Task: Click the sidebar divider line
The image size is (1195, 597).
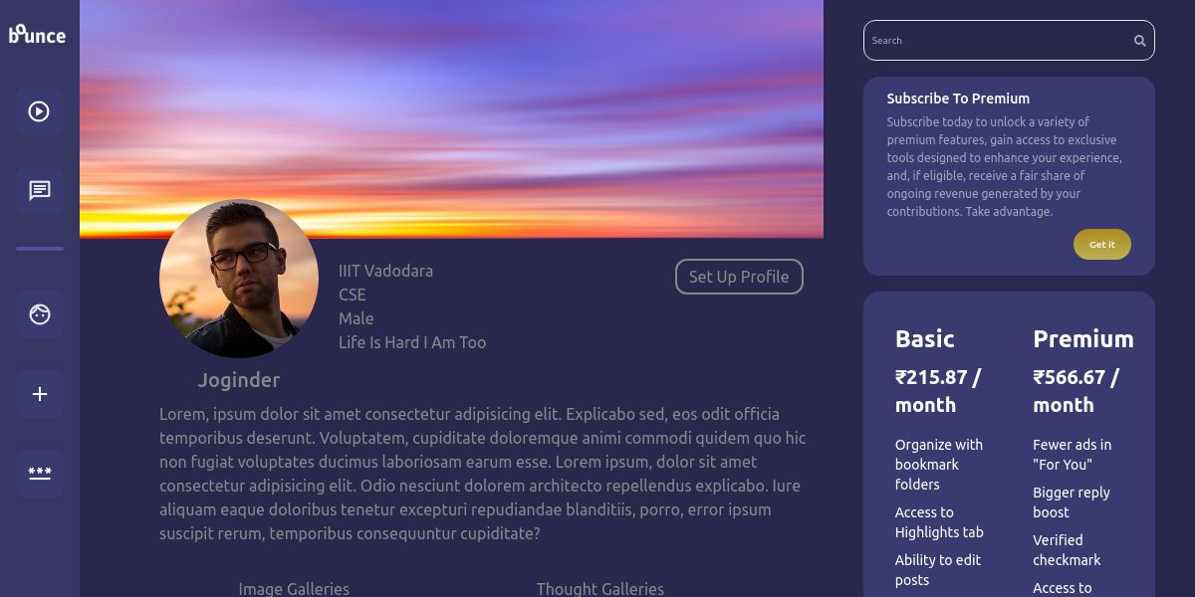Action: pos(40,249)
